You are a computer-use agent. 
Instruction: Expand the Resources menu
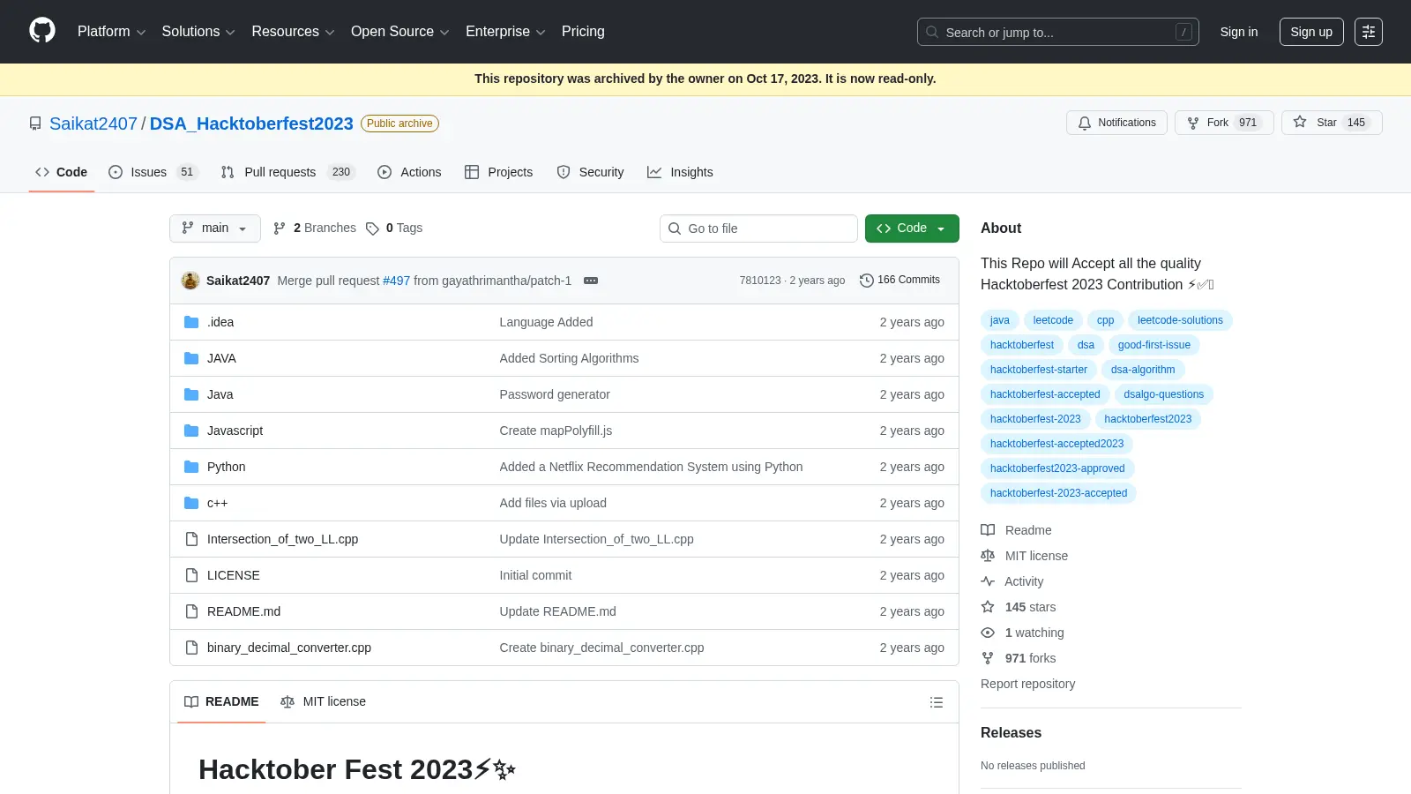293,32
